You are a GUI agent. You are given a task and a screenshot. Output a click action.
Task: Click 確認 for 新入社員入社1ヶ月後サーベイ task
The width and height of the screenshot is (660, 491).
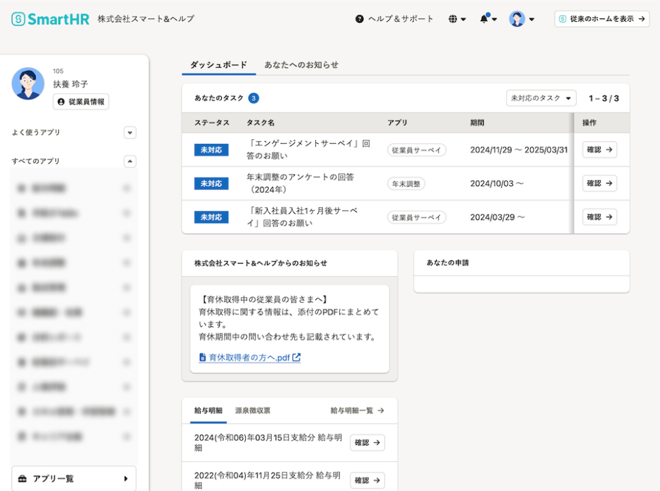599,217
